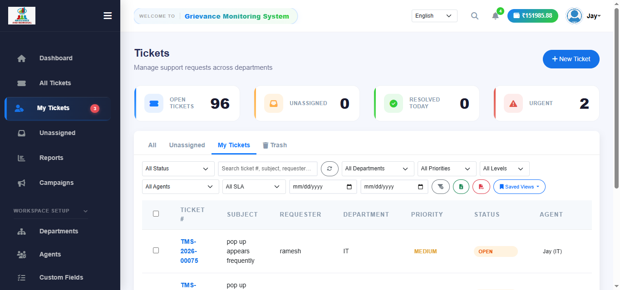Toggle the hamburger sidebar menu
620x290 pixels.
pos(108,16)
